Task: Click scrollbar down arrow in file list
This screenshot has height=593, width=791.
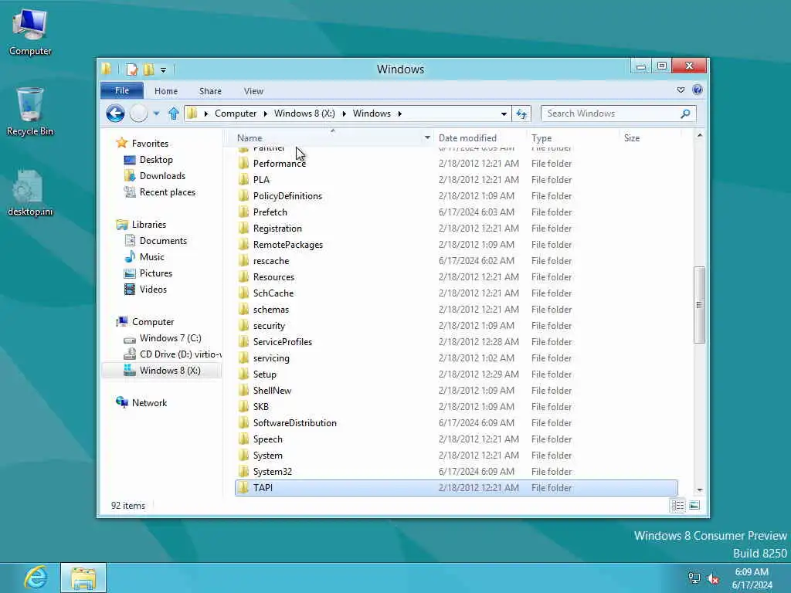Action: 699,490
